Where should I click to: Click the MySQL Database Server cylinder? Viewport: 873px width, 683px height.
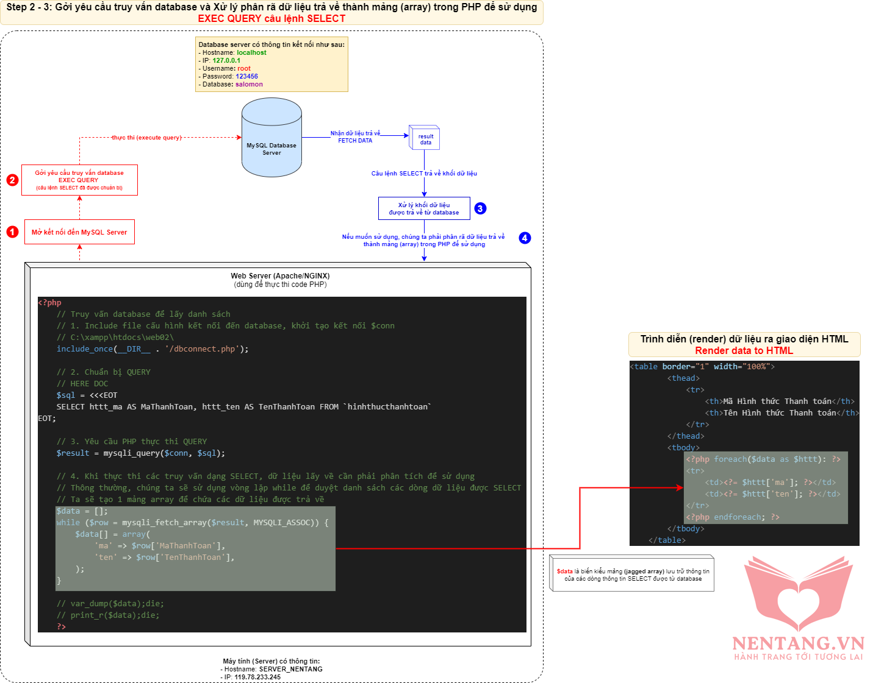click(271, 138)
